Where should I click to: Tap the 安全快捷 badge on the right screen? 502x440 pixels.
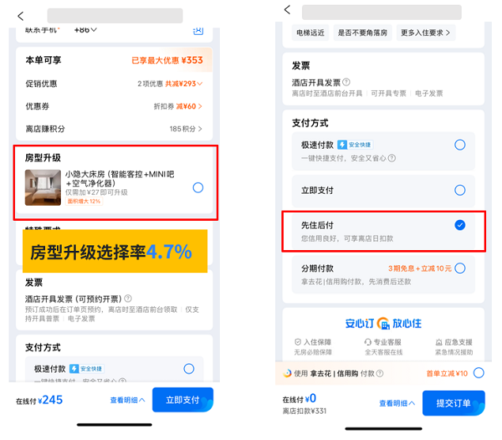tap(354, 145)
